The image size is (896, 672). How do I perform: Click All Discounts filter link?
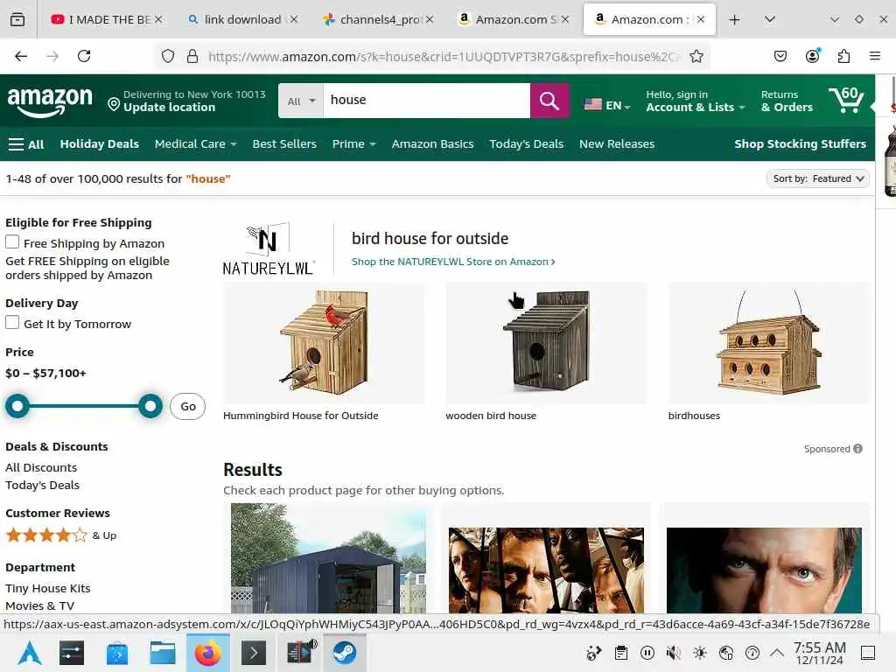tap(41, 467)
